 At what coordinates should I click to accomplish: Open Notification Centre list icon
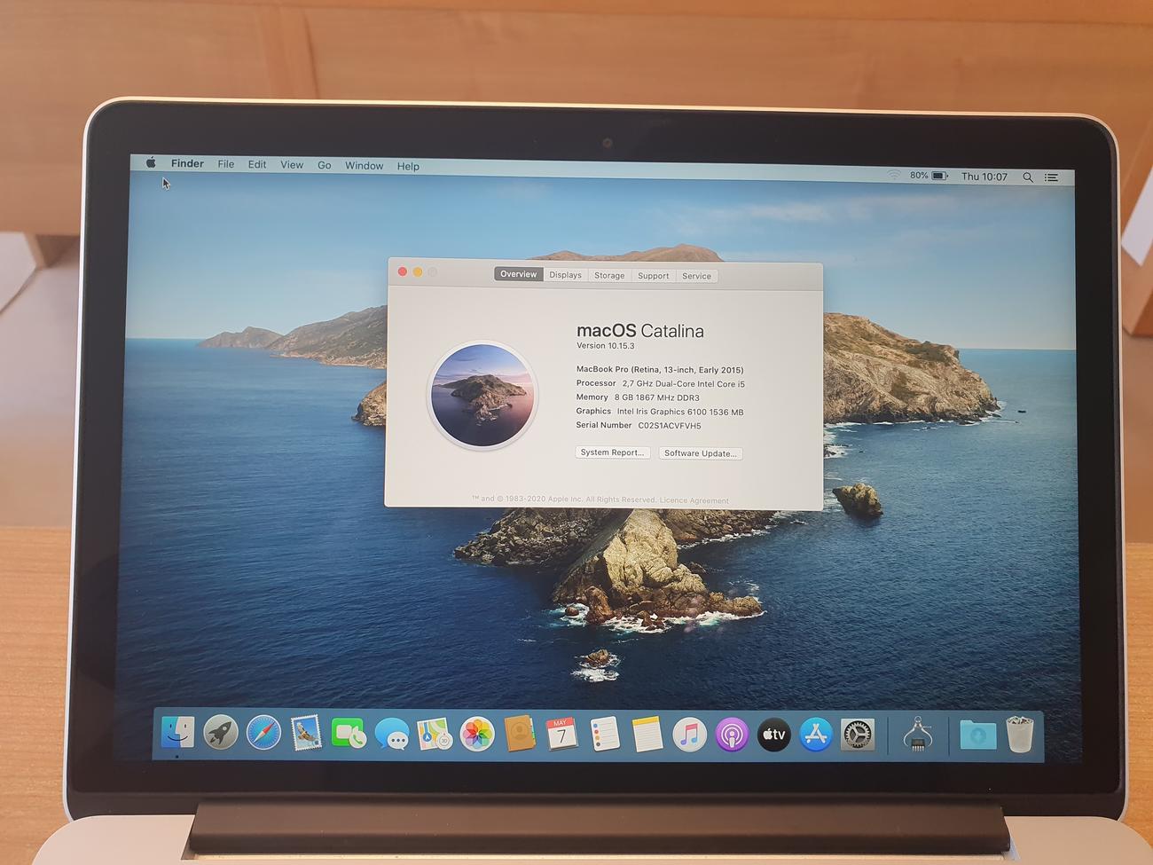[1051, 177]
